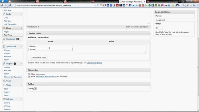Open the Twitter bird bookmark icon
Viewport: 199px width, 112px height.
point(133,5)
